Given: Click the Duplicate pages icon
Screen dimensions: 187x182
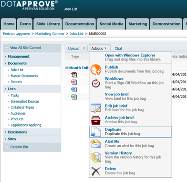Looking at the screenshot, I should (x=96, y=132).
